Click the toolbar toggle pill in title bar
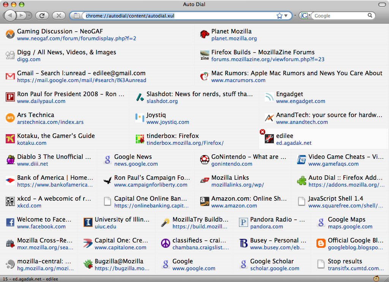389x282 pixels. (x=382, y=4)
